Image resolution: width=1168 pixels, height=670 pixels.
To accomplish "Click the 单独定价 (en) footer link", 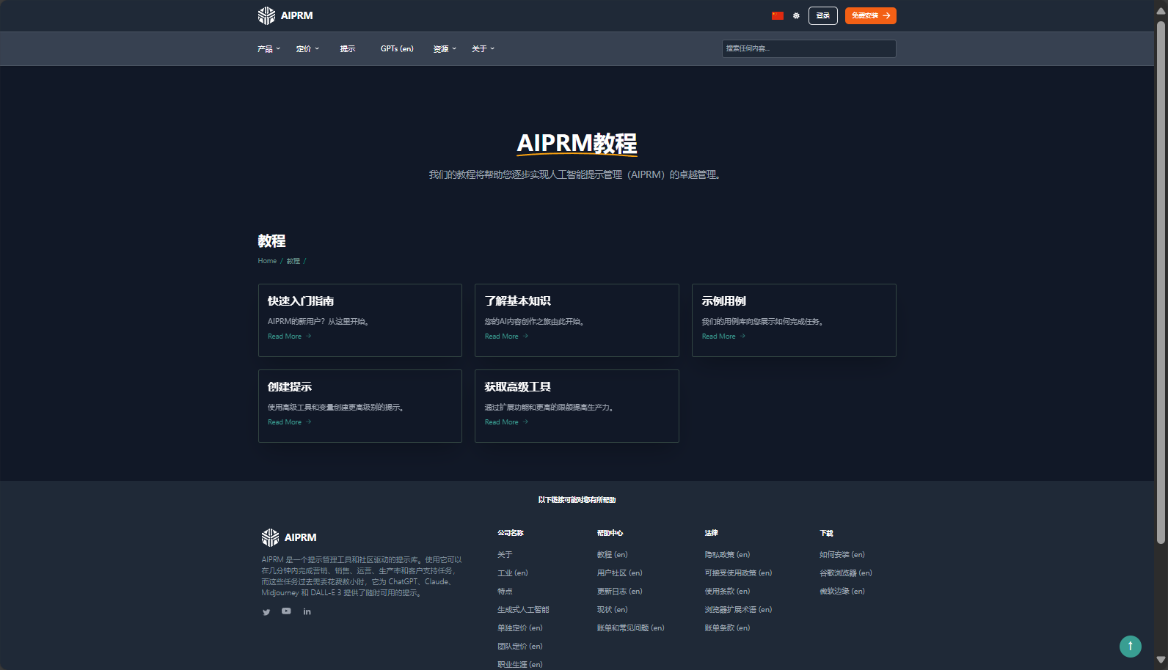I will coord(520,628).
